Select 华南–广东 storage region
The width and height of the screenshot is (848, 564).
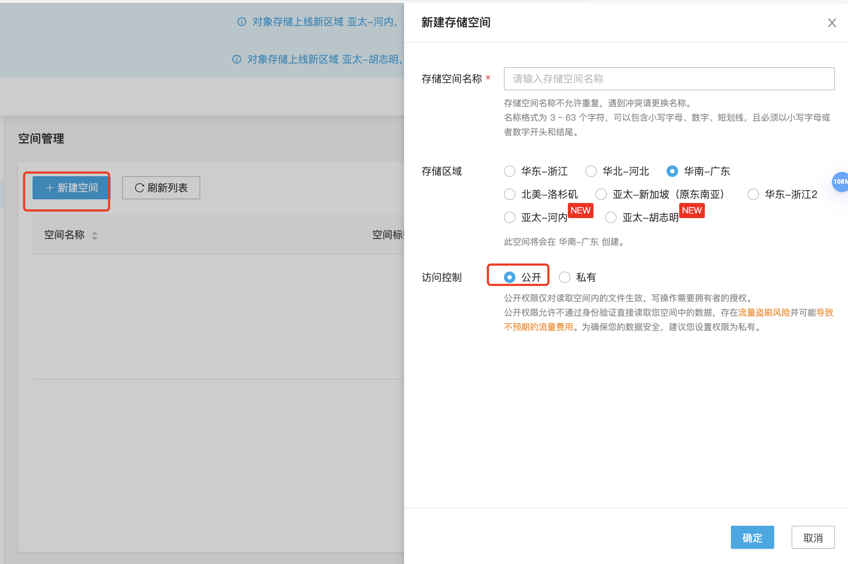(x=672, y=171)
